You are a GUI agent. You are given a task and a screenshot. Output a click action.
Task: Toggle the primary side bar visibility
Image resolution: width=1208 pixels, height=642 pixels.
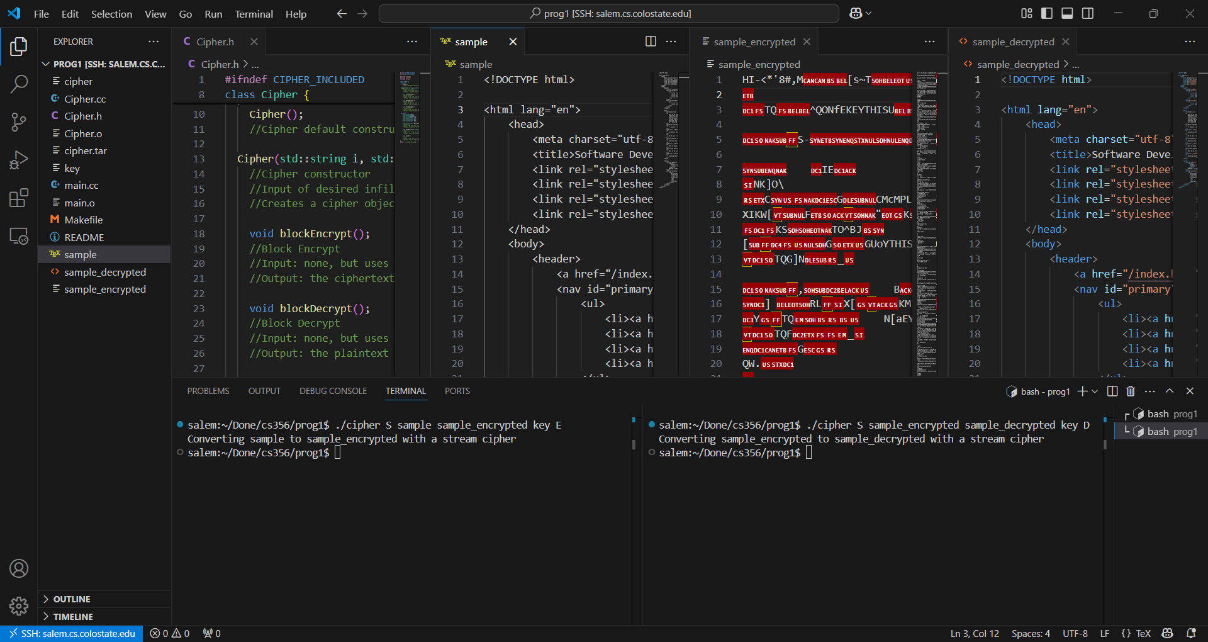1046,13
